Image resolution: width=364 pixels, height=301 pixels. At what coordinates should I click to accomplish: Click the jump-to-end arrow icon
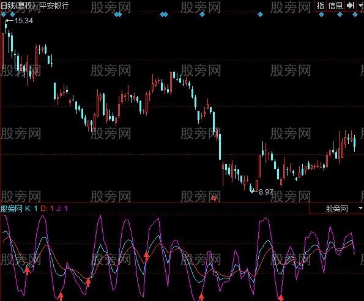351,6
